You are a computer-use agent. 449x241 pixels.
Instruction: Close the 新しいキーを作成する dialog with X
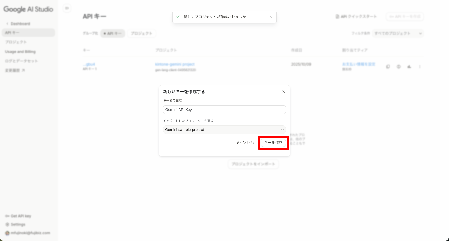284,92
